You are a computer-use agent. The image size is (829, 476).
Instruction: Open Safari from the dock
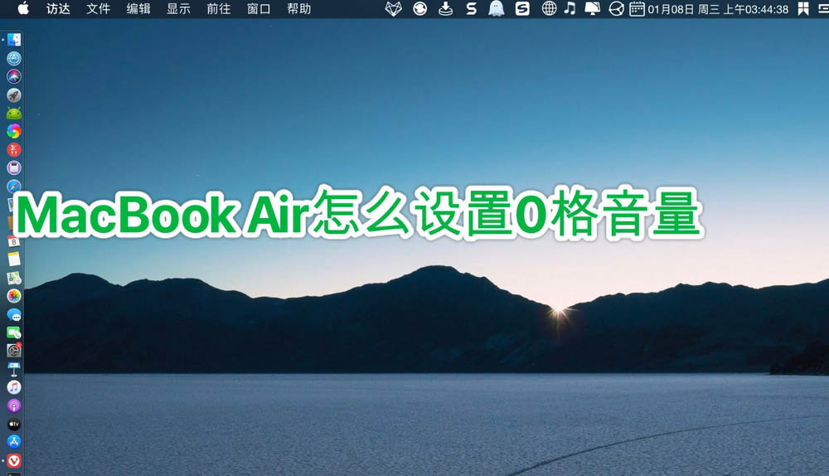coord(14,186)
